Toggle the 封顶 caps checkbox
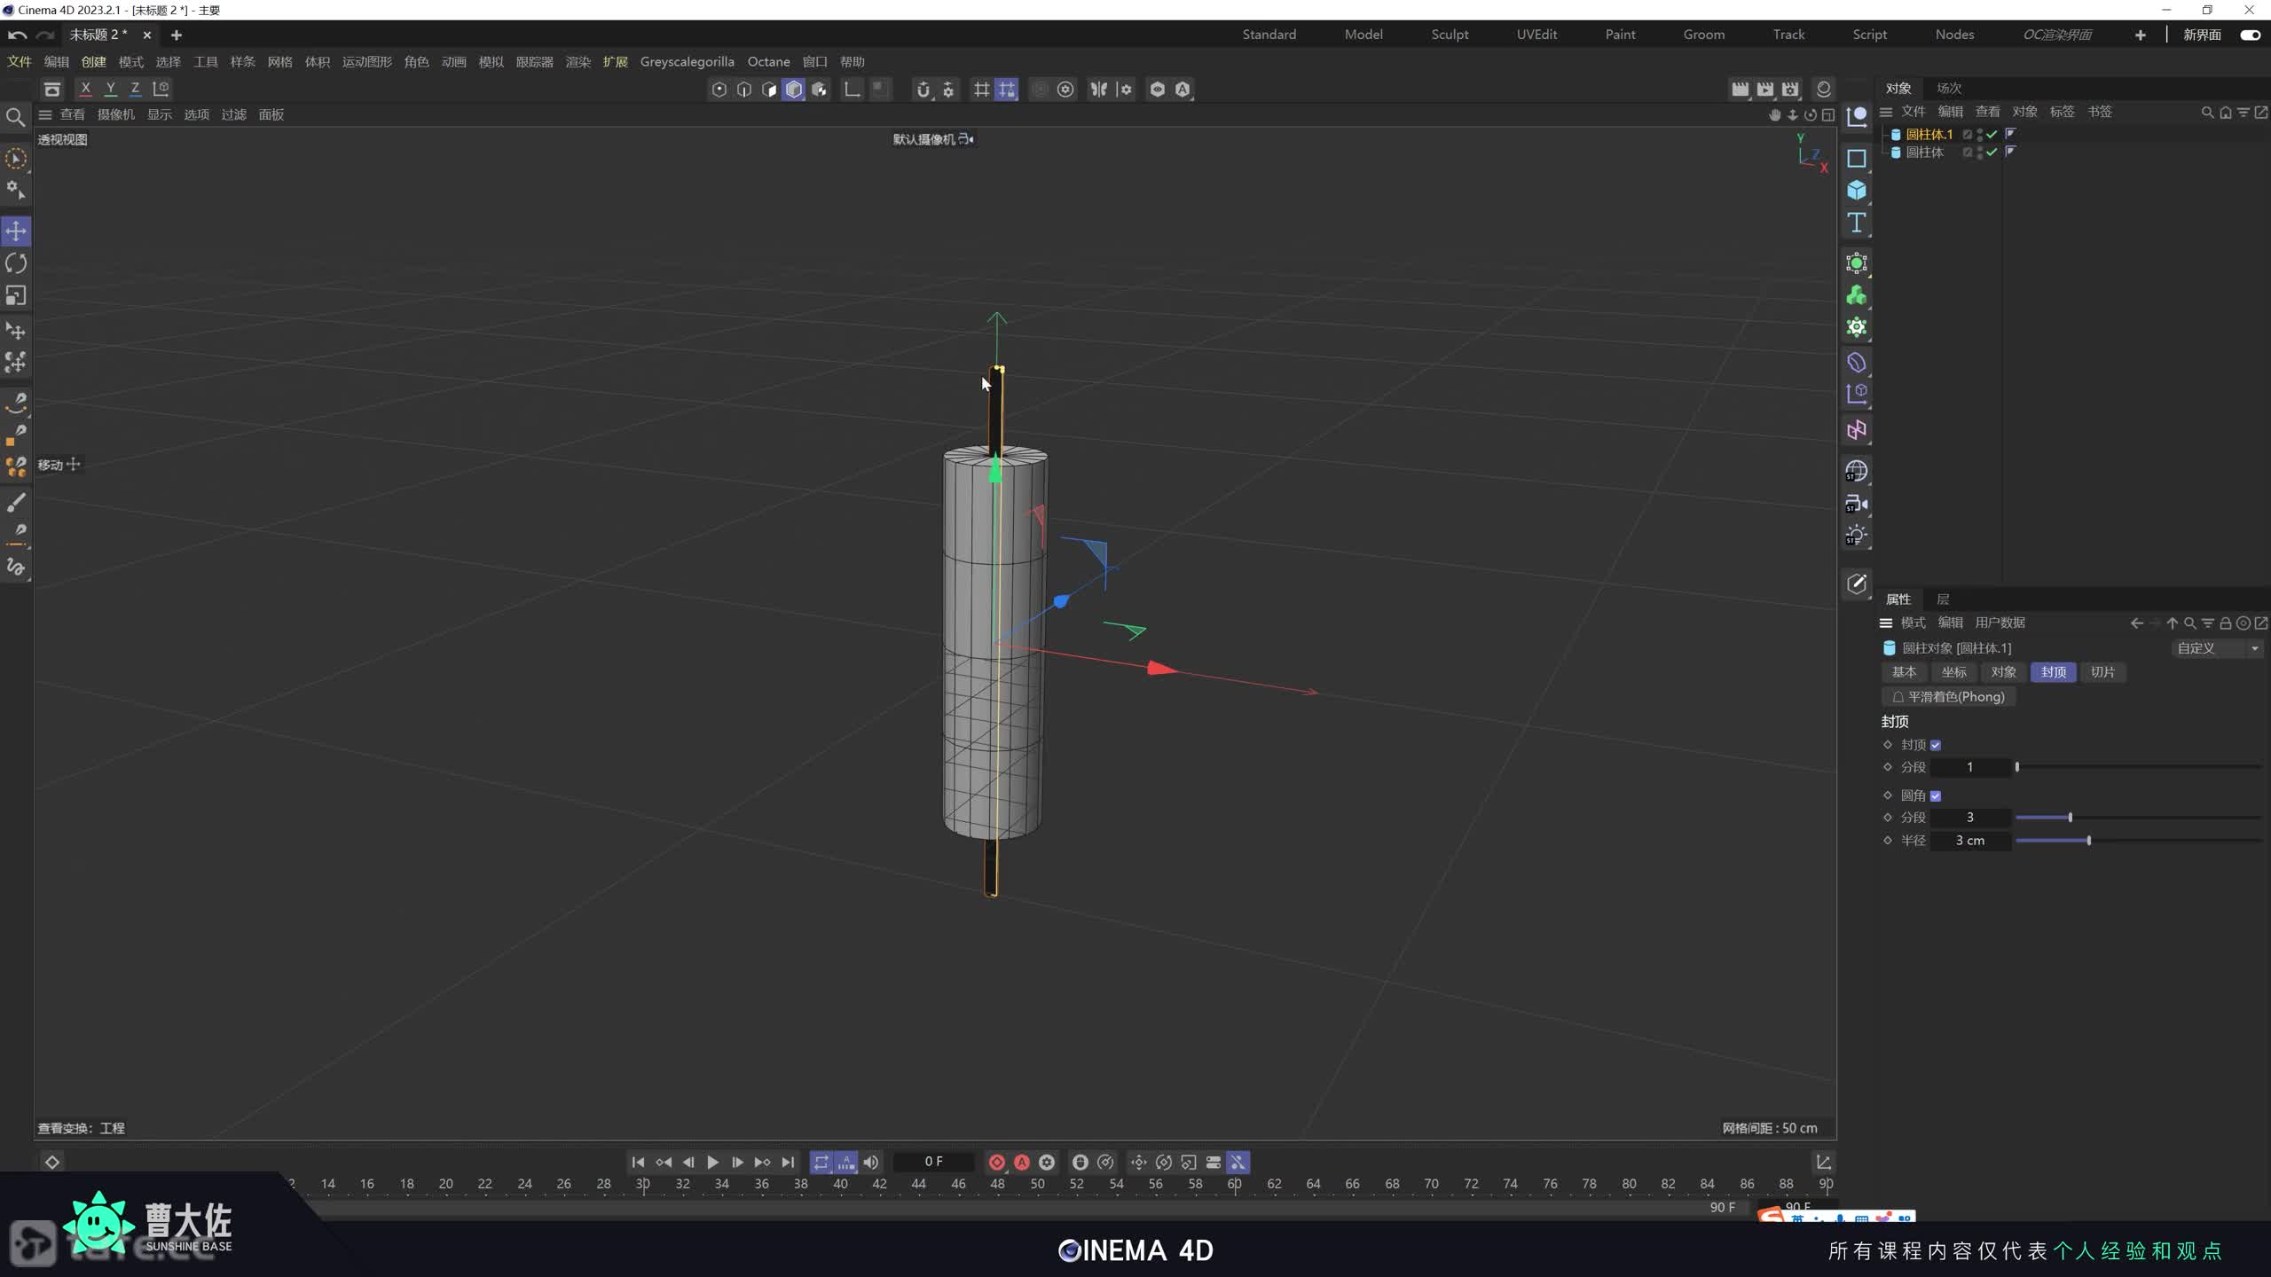 [x=1936, y=745]
